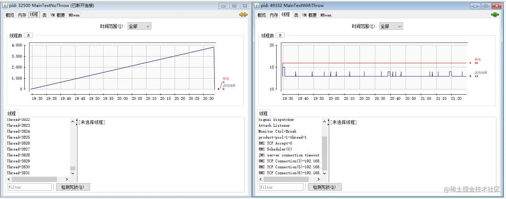This screenshot has width=506, height=199.
Task: Collapse the 线程数 chart in MainTestNoThrow window
Action: (x=29, y=35)
